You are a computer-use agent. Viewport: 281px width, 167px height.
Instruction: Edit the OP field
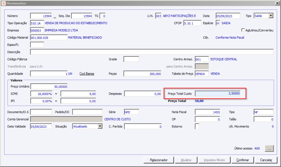coord(207,119)
